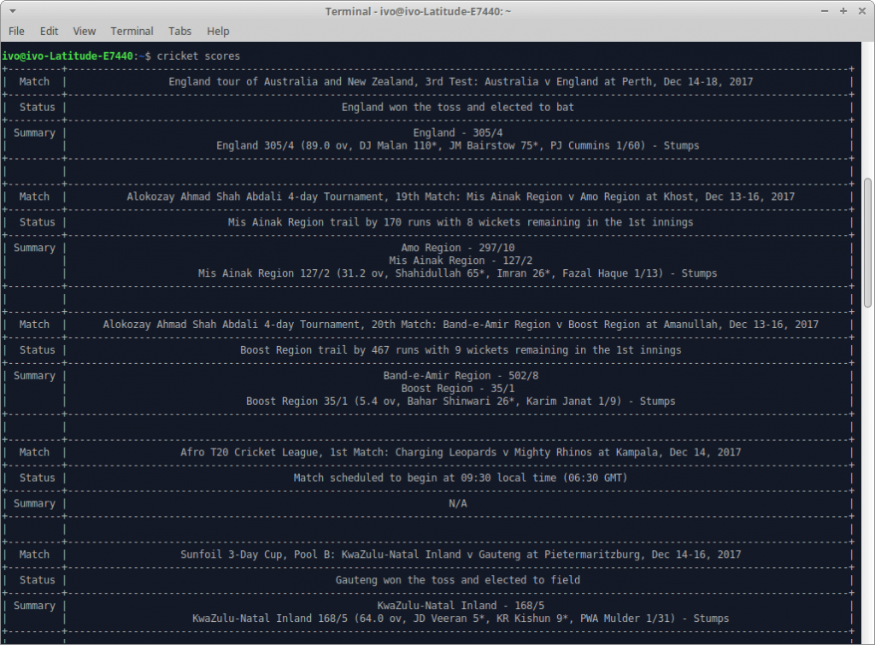Close the Terminal window
The width and height of the screenshot is (875, 645).
click(x=862, y=11)
